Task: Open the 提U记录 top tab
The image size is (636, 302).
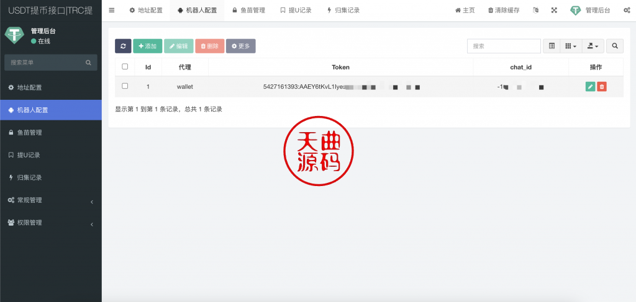Action: [296, 11]
